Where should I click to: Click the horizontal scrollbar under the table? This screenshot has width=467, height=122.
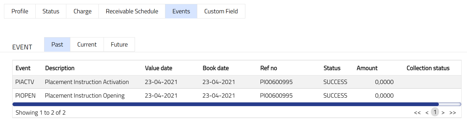click(x=226, y=104)
